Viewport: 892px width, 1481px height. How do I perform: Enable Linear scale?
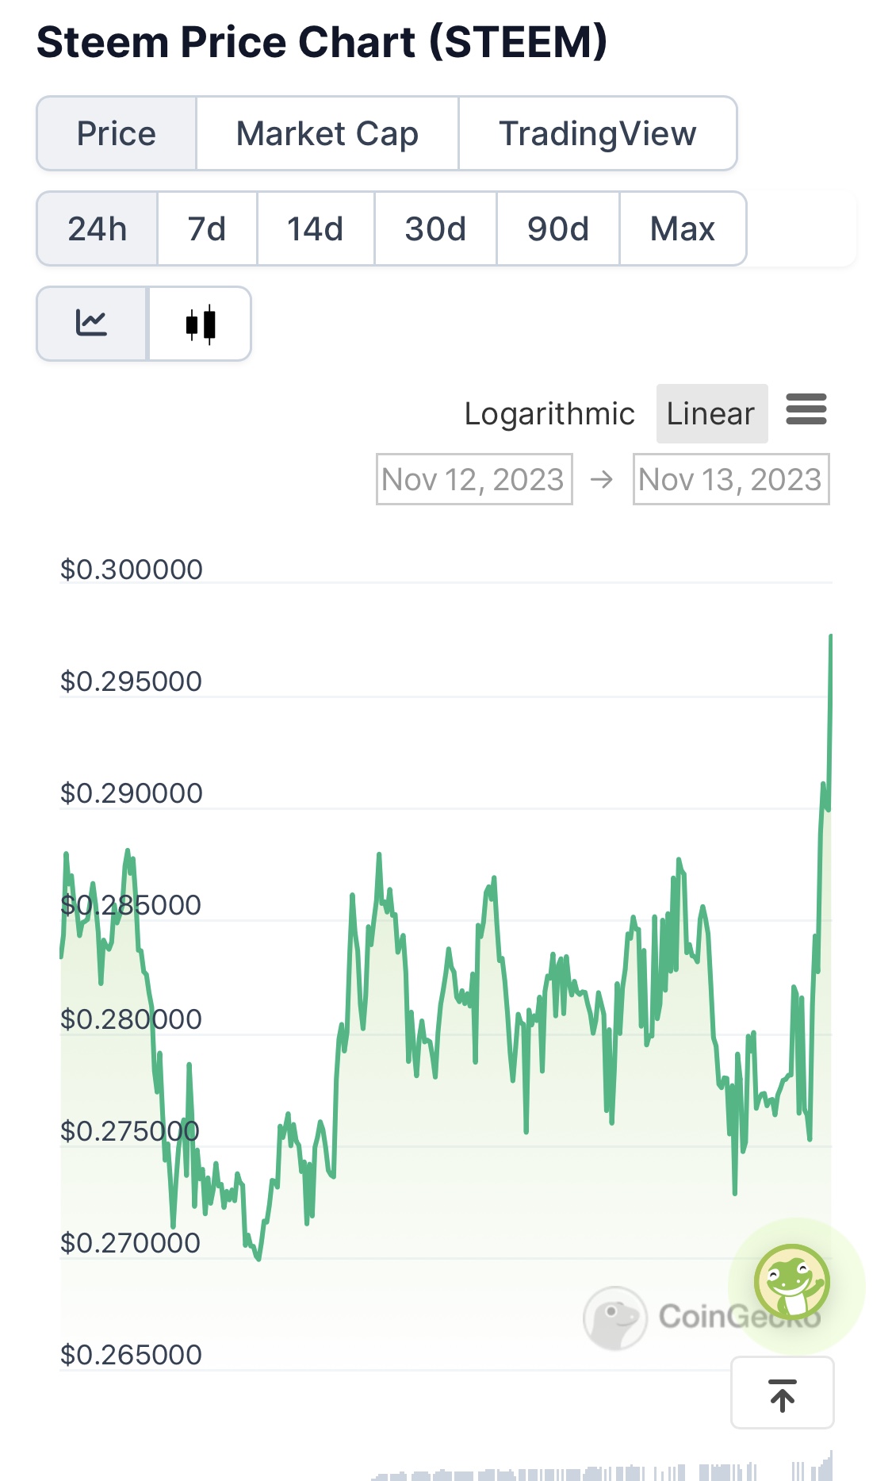point(711,413)
